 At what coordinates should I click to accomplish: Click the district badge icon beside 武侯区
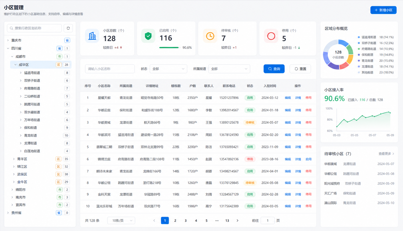(58, 174)
